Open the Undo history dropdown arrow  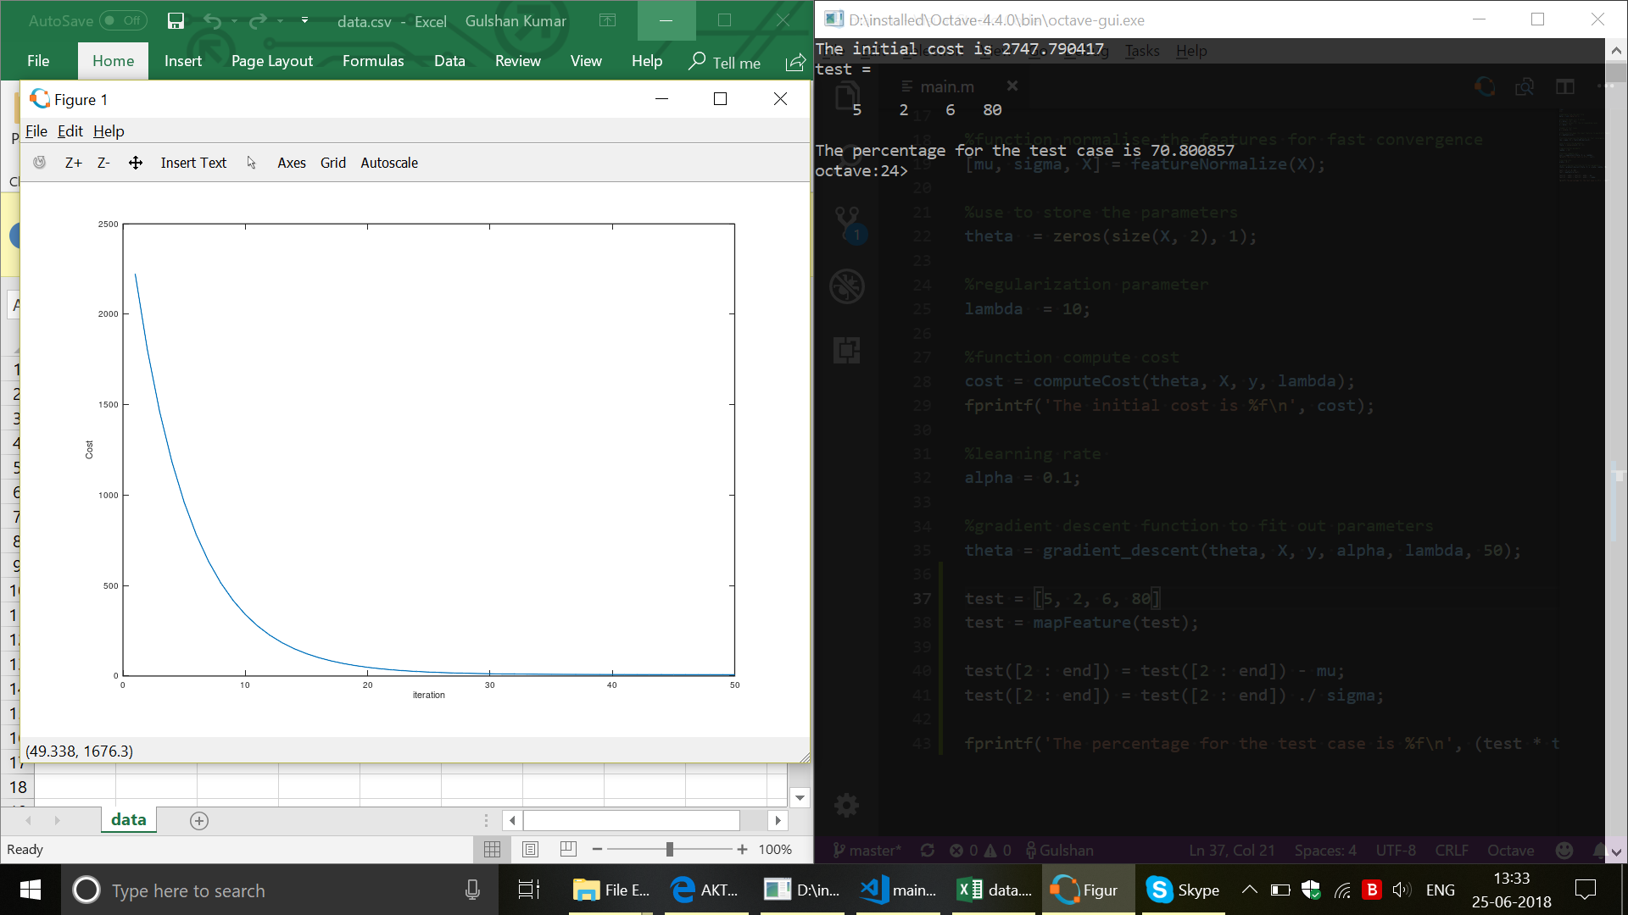(x=234, y=21)
